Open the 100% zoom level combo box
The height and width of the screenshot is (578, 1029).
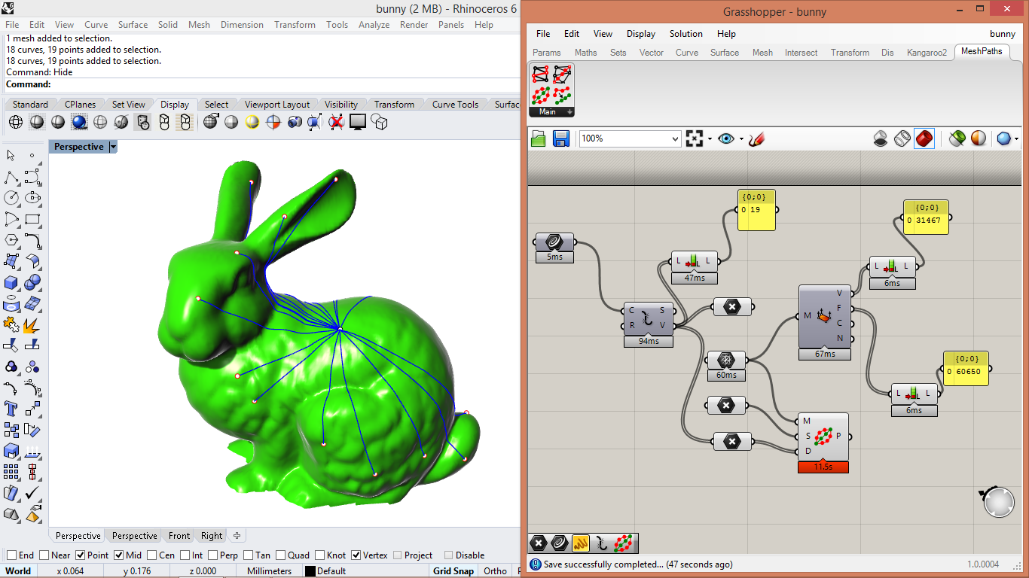coord(630,138)
